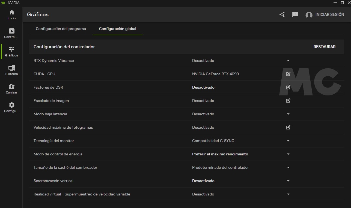Click the Modo baja latencia label

(50, 114)
